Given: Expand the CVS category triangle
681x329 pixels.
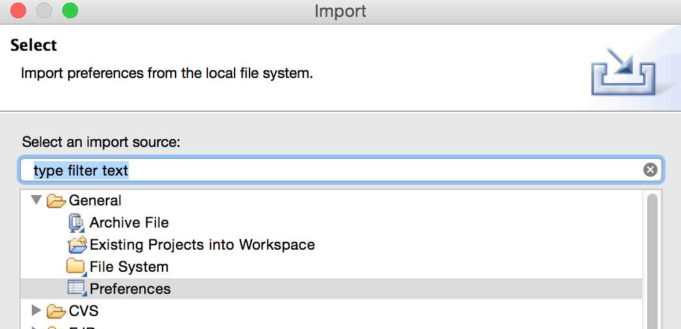Looking at the screenshot, I should pyautogui.click(x=37, y=310).
